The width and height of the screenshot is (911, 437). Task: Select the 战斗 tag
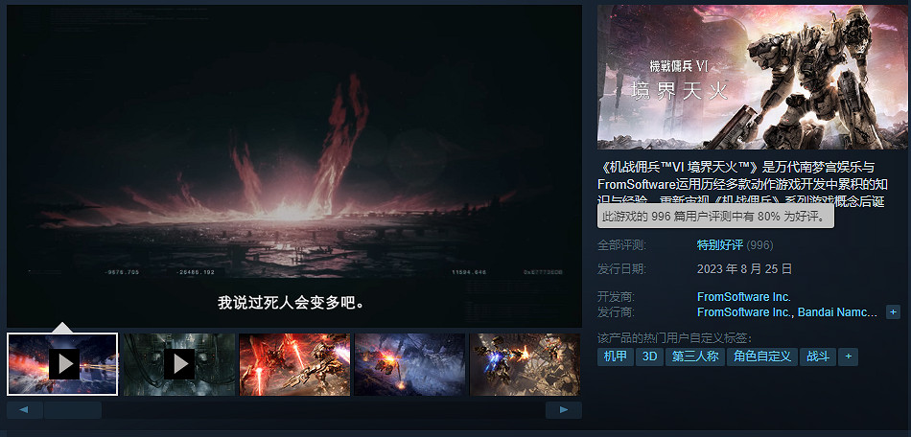pyautogui.click(x=817, y=356)
